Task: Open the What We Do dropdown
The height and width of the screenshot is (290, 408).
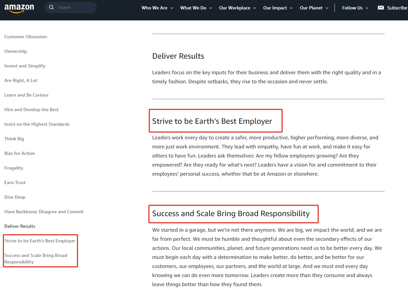Action: tap(196, 8)
